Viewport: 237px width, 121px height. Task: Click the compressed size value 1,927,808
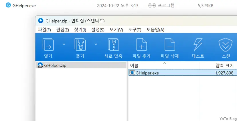pos(224,73)
